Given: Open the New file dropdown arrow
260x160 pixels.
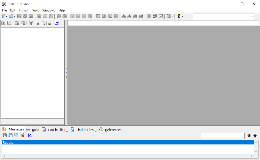Looking at the screenshot, I should 7,16.
